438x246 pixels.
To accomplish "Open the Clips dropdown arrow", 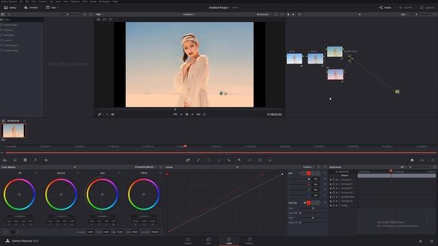I will pos(57,8).
